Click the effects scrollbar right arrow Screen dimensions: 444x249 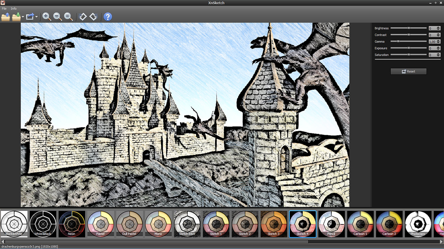pos(442,241)
